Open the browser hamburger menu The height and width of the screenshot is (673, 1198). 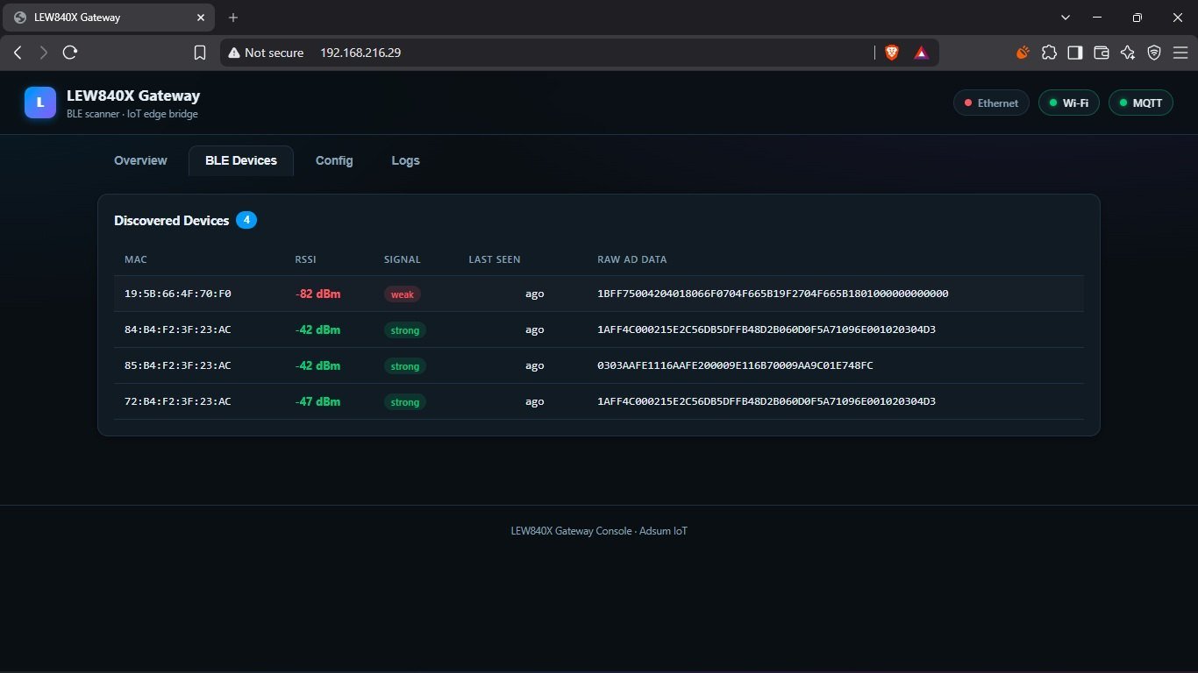(x=1180, y=53)
